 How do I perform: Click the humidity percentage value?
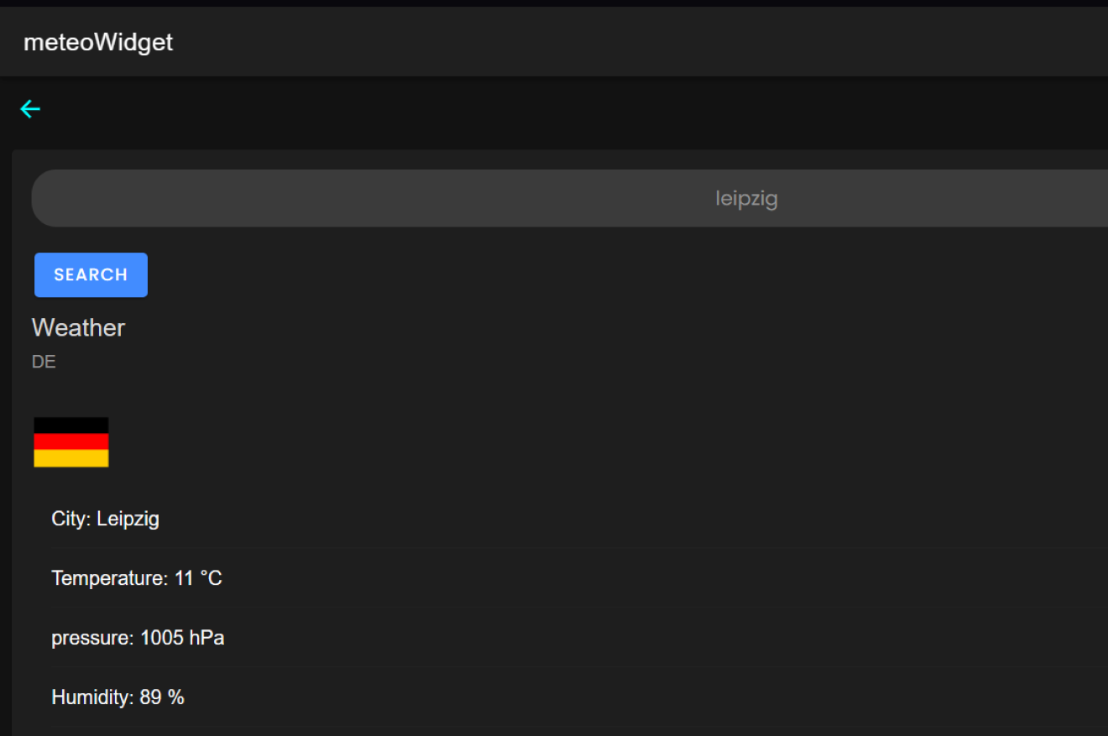162,697
